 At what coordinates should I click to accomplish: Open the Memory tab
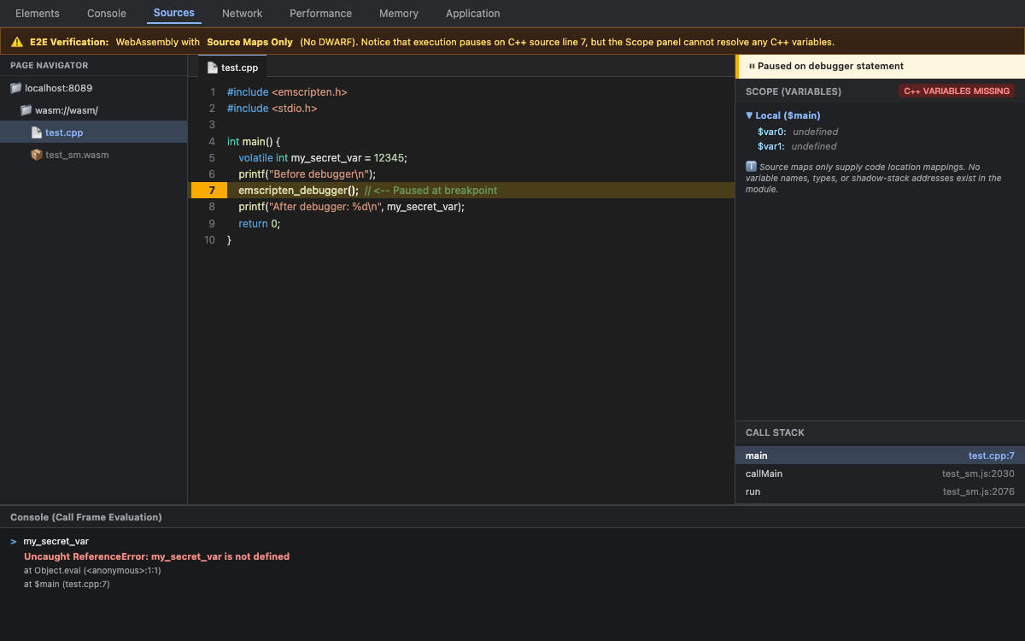[x=399, y=14]
